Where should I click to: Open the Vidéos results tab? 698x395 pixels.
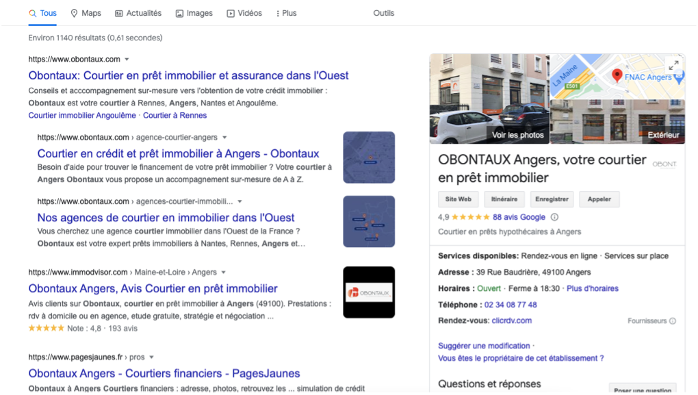click(x=244, y=13)
